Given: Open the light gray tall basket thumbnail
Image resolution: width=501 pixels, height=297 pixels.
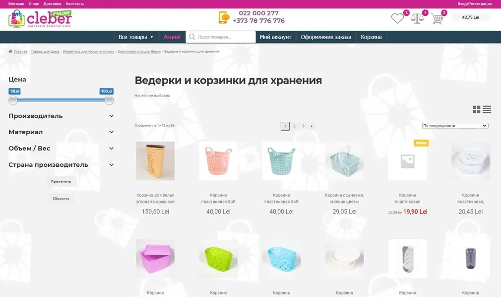Looking at the screenshot, I should (x=407, y=259).
